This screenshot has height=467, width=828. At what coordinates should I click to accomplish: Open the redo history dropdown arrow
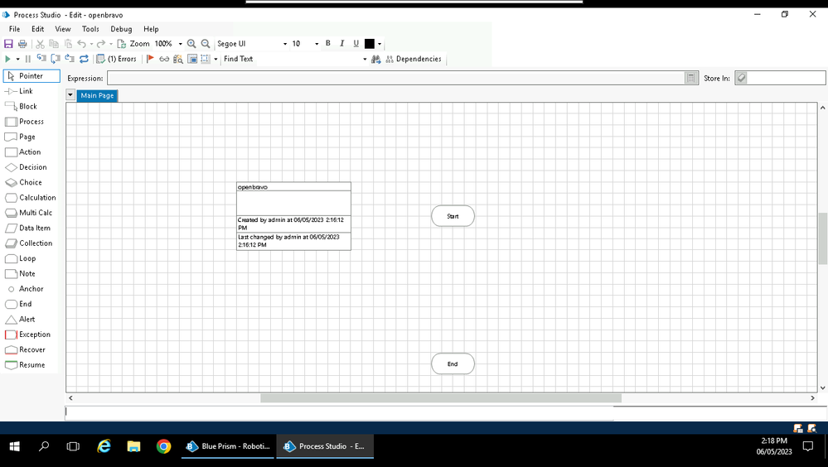pyautogui.click(x=111, y=44)
